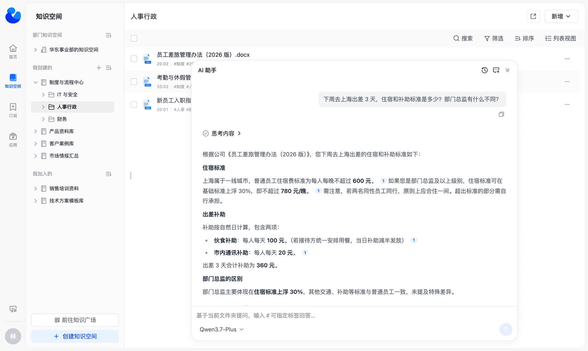Click the user avatar 林
Image resolution: width=588 pixels, height=351 pixels.
click(13, 336)
